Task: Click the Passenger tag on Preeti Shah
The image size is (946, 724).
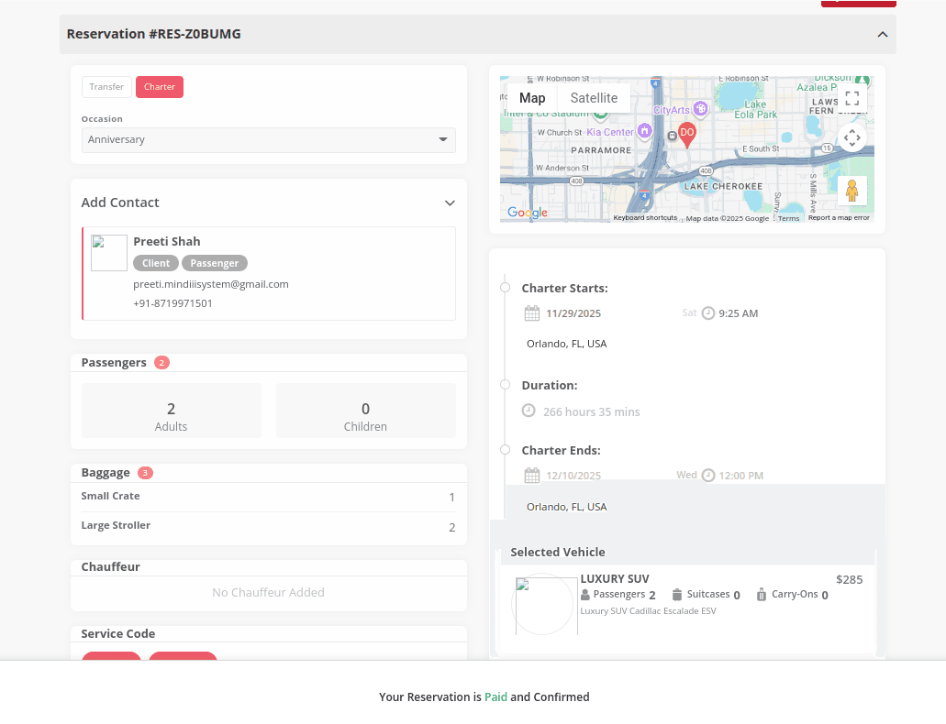Action: [215, 263]
